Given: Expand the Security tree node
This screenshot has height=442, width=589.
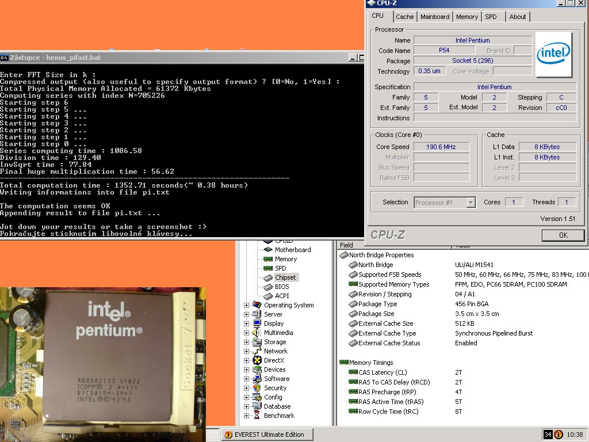Looking at the screenshot, I should [246, 388].
